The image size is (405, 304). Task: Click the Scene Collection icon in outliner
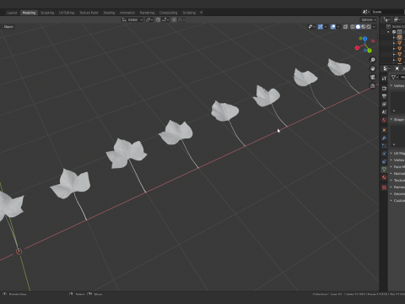tap(388, 26)
